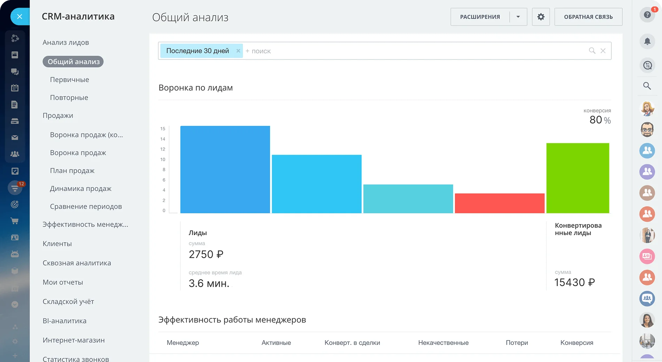
Task: Remove the 'Последние 30 дней' filter chip
Action: tap(238, 51)
